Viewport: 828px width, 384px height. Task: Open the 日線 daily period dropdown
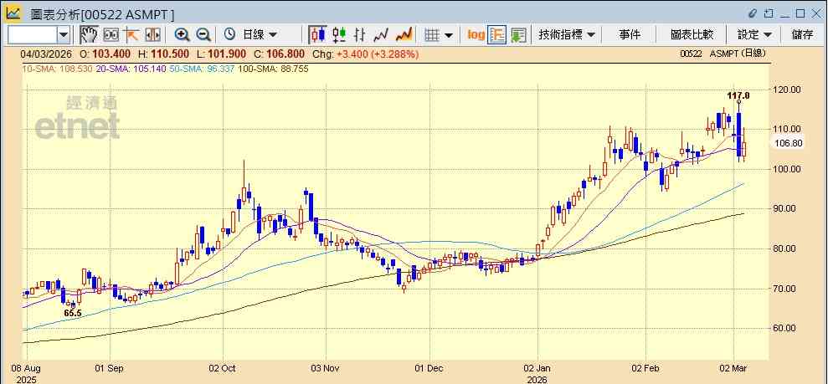point(260,35)
